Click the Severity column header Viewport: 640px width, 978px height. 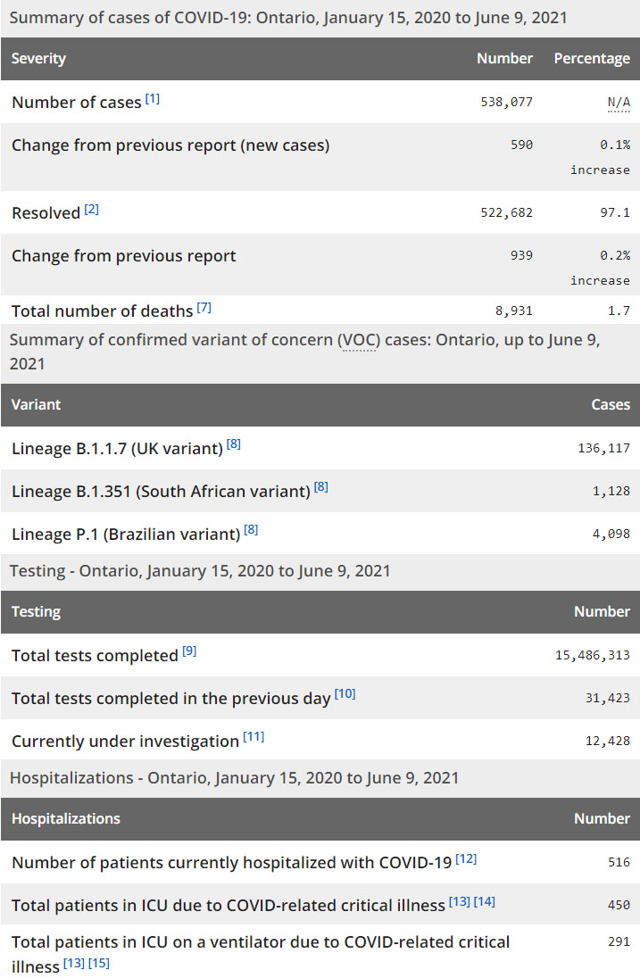(39, 59)
